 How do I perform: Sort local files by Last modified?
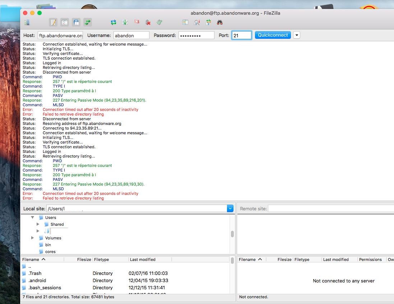(x=143, y=259)
